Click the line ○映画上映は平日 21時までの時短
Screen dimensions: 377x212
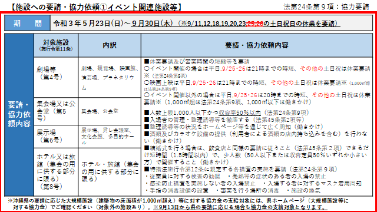point(257,85)
